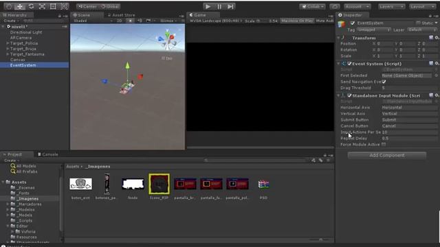Step forward one frame
Viewport: 440px width, 247px height.
[x=230, y=6]
